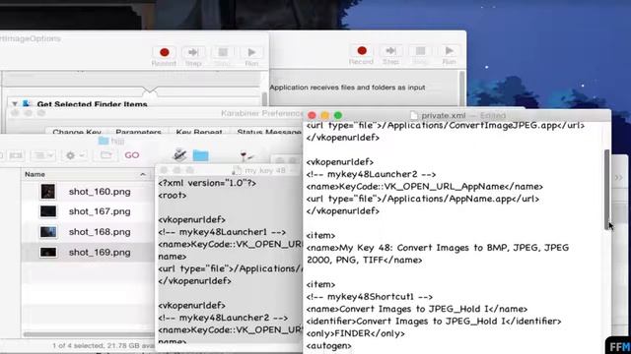The image size is (631, 354).
Task: Click the <root> line in my key 48
Action: coord(173,196)
